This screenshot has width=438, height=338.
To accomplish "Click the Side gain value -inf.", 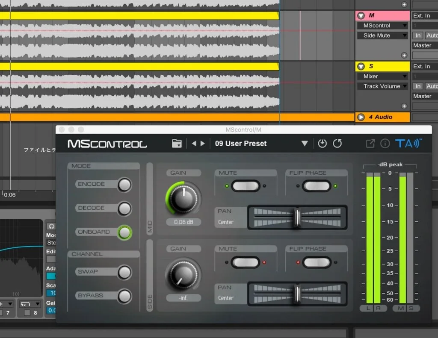I will pyautogui.click(x=183, y=298).
